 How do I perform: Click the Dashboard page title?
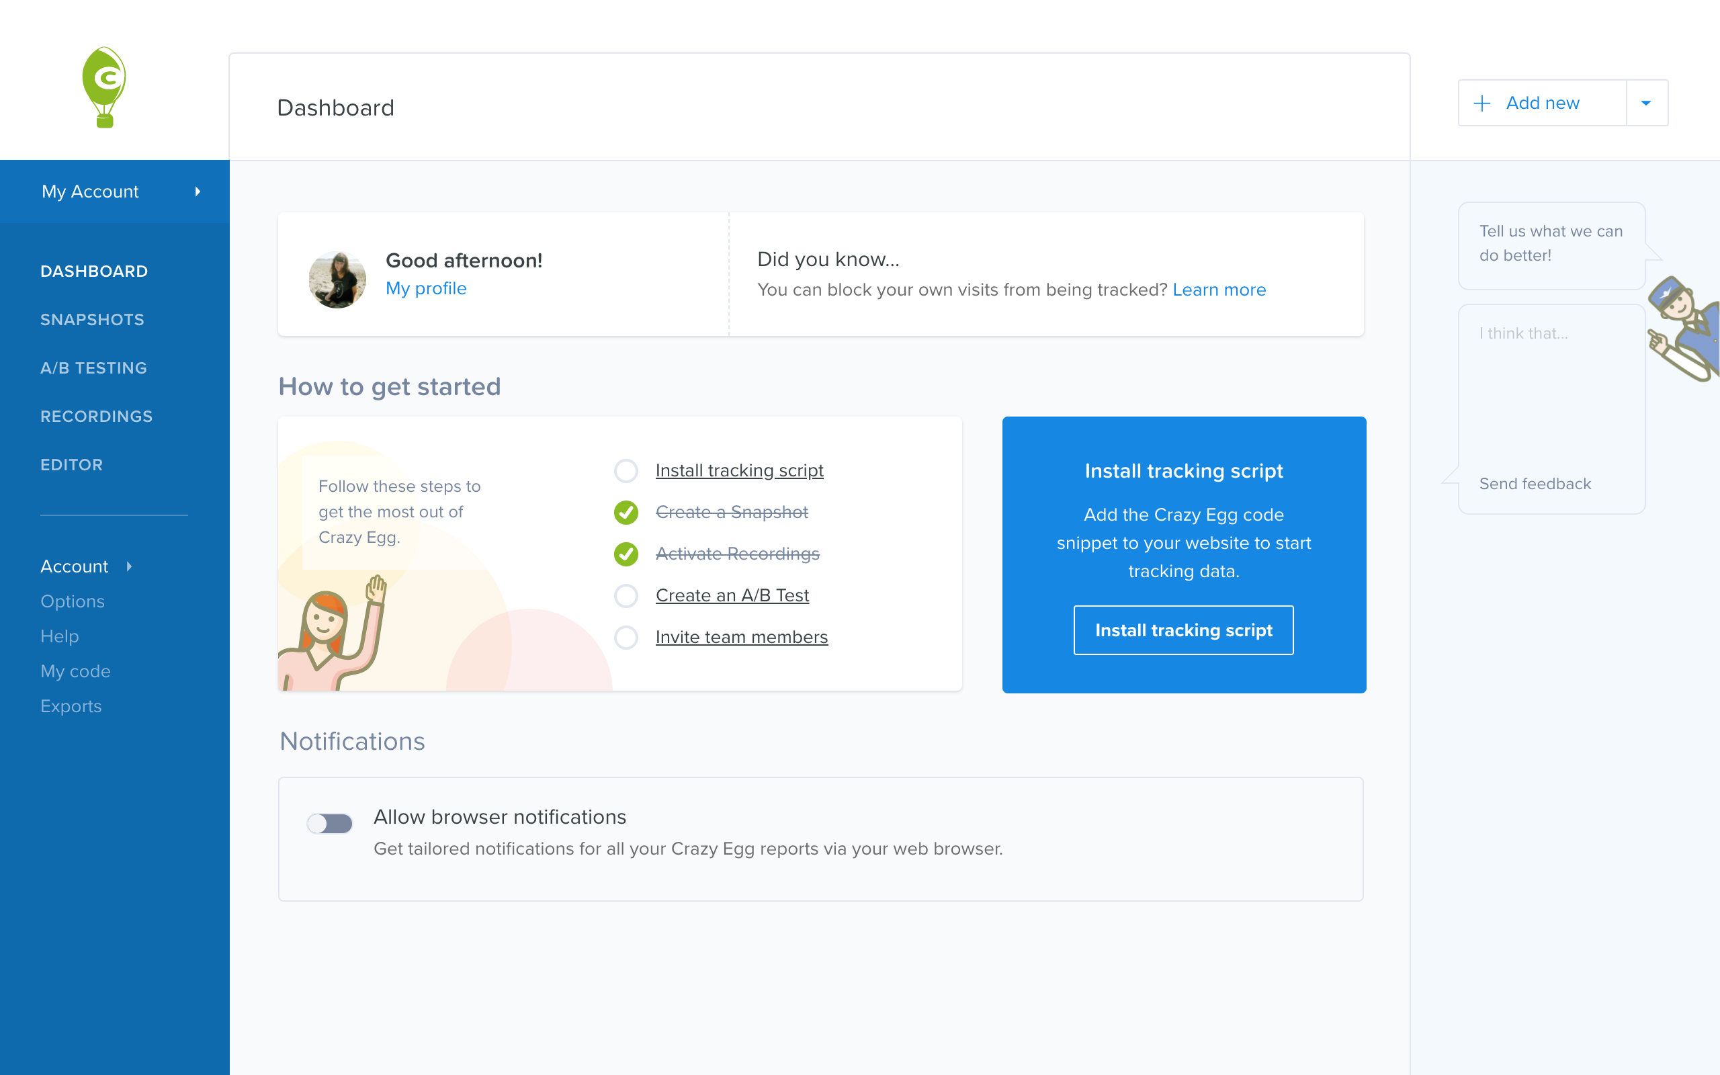pyautogui.click(x=335, y=108)
